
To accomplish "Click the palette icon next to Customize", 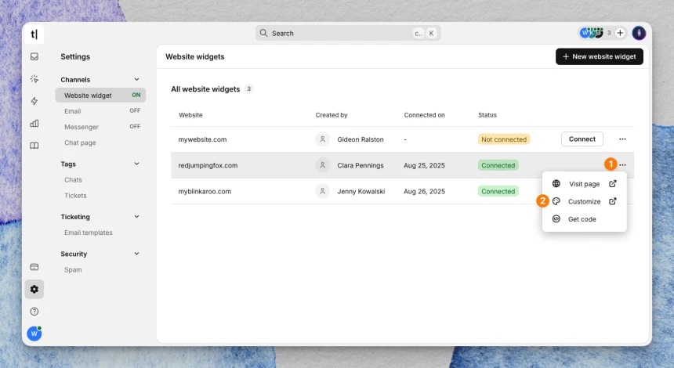I will click(556, 201).
